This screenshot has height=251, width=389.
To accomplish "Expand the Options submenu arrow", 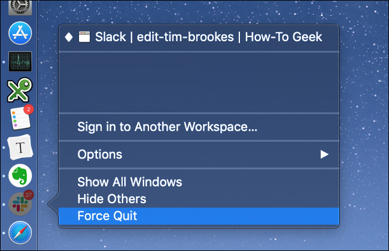I will pyautogui.click(x=324, y=154).
